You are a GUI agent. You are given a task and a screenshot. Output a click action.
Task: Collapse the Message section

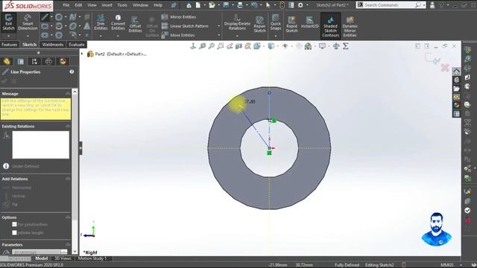(68, 94)
